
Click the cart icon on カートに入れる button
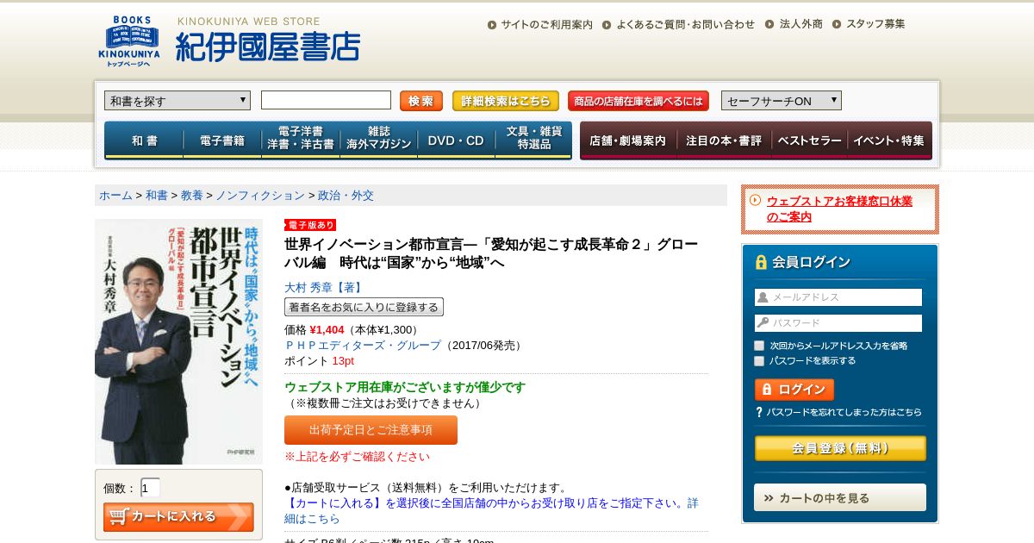tap(118, 517)
